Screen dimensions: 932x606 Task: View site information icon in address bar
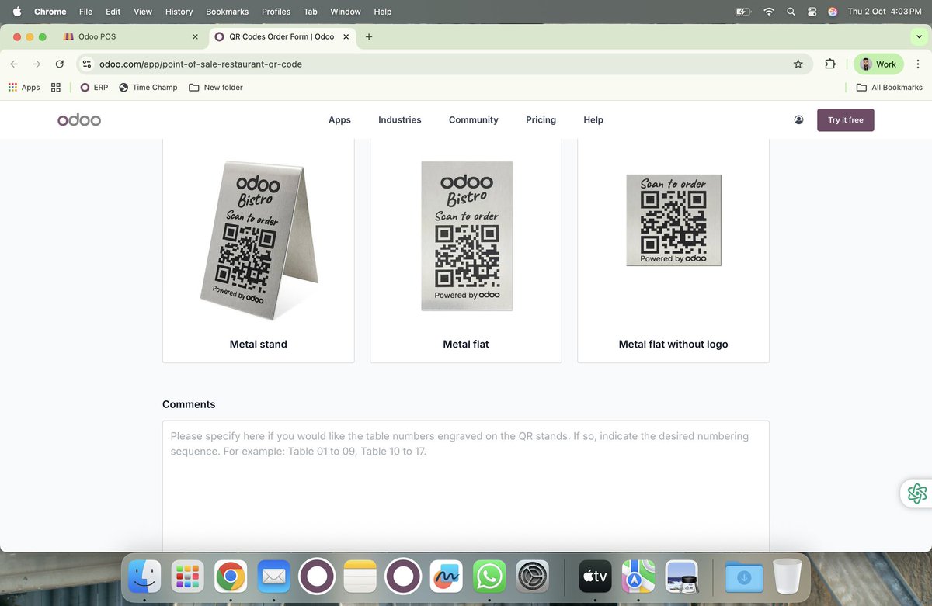(x=87, y=64)
